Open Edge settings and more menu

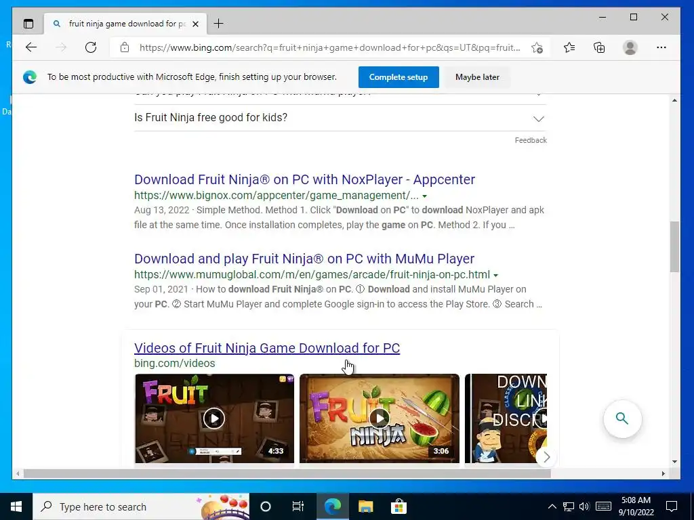pyautogui.click(x=661, y=47)
